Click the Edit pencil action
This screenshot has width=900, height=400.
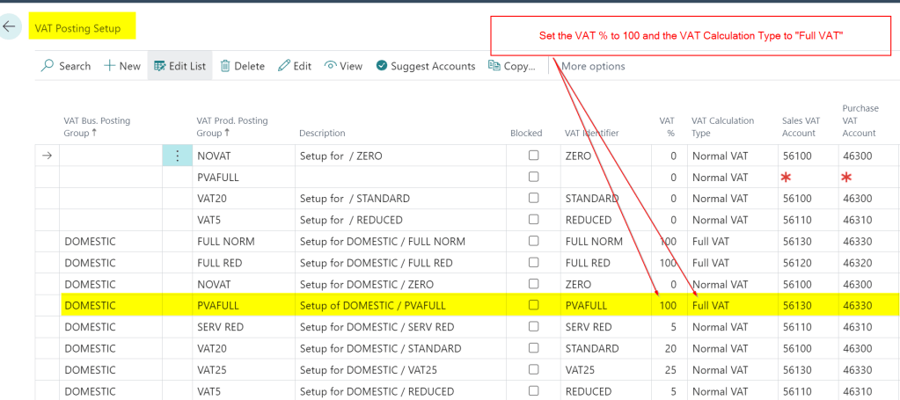(295, 66)
